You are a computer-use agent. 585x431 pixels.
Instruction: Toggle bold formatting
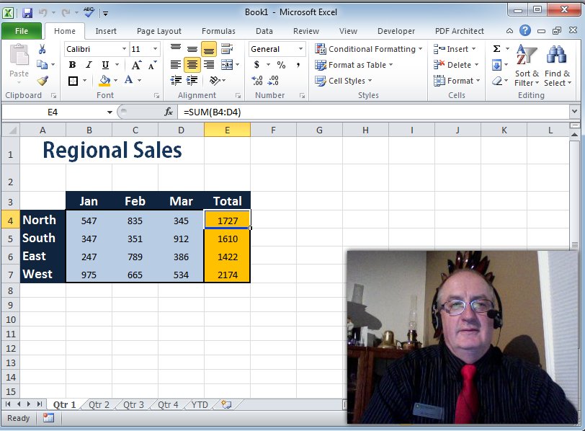click(x=71, y=64)
